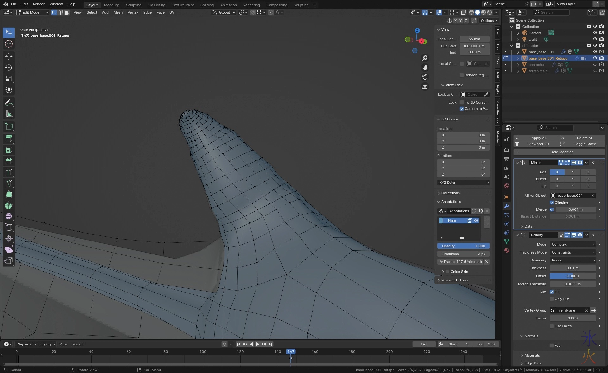
Task: Uncheck Camera to View lock
Action: pyautogui.click(x=462, y=109)
